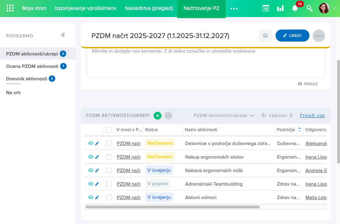Viewport: 340px width, 224px height.
Task: Open the notifications bell icon
Action: 295,9
